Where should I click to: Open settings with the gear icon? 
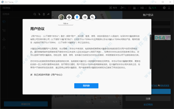(x=164, y=8)
